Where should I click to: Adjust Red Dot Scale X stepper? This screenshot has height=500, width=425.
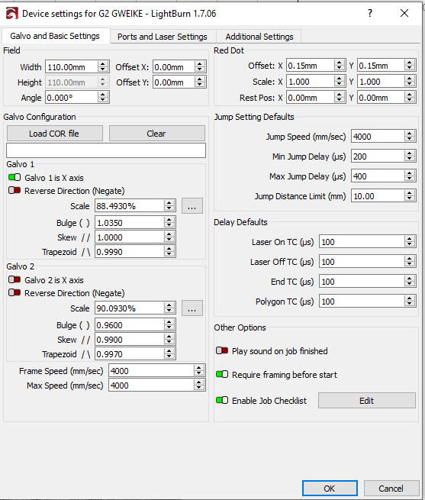(340, 82)
